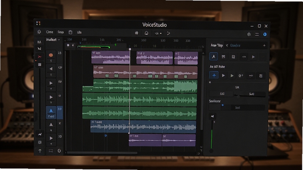Click the play button on track 10

click(51, 138)
